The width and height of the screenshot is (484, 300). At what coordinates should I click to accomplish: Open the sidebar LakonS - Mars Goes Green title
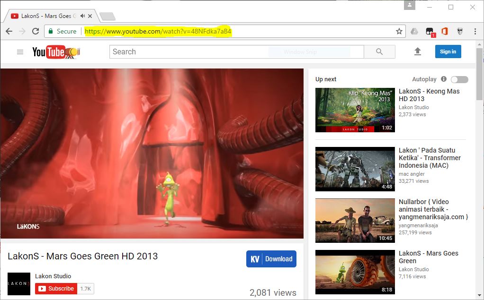point(429,257)
